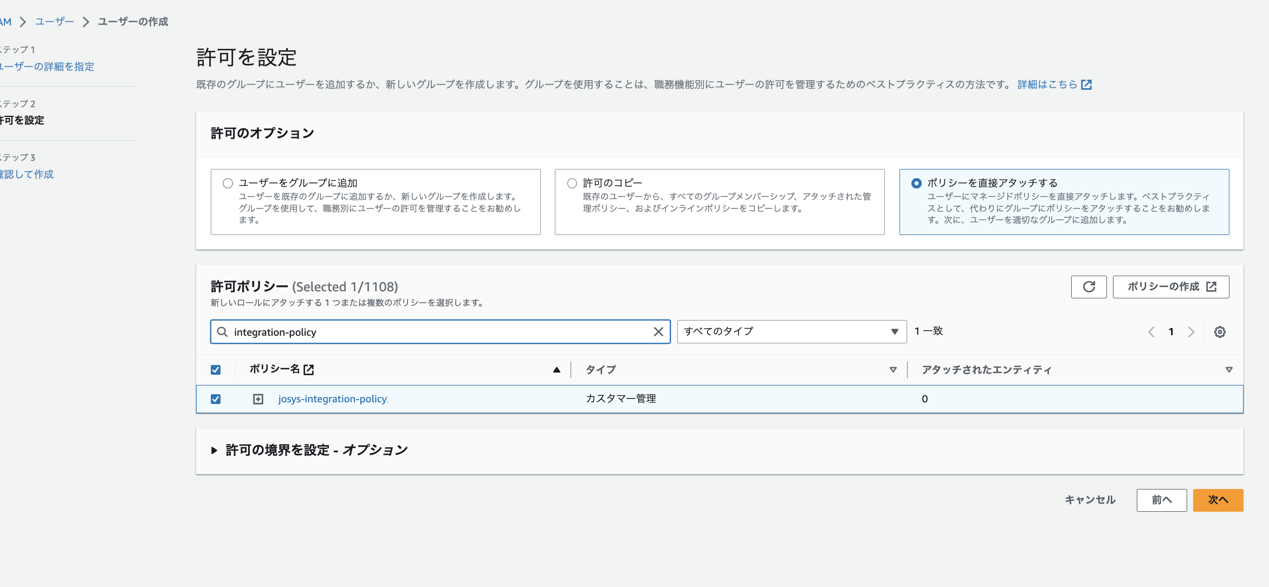Viewport: 1269px width, 587px height.
Task: Toggle the select-all policies header checkbox
Action: (x=216, y=370)
